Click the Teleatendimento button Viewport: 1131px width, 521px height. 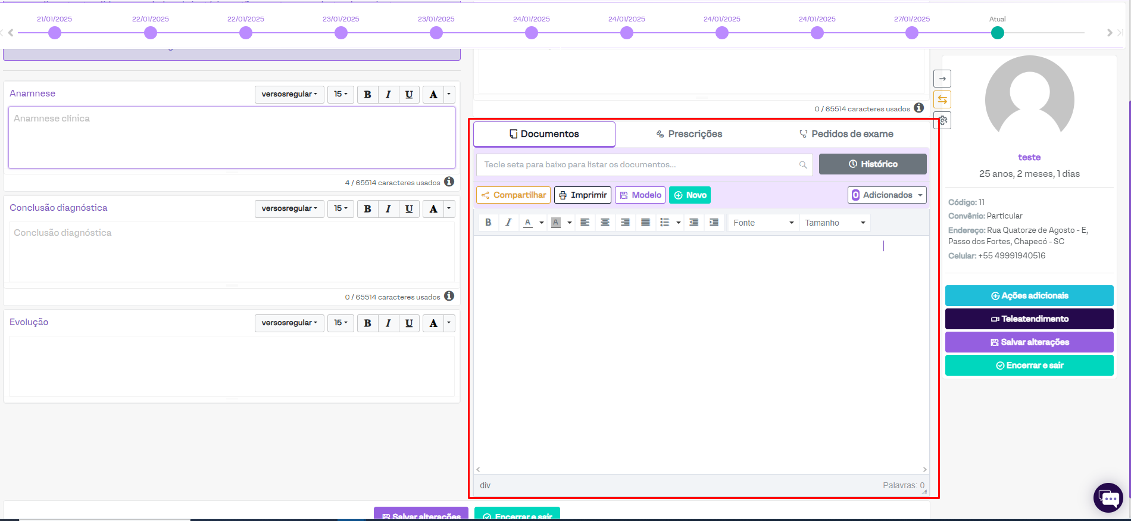(1029, 319)
